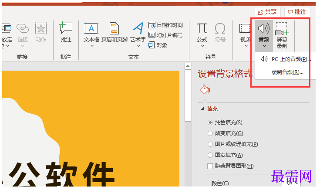Expand the Audio dropdown arrow
Image resolution: width=320 pixels, height=190 pixels.
(x=264, y=46)
